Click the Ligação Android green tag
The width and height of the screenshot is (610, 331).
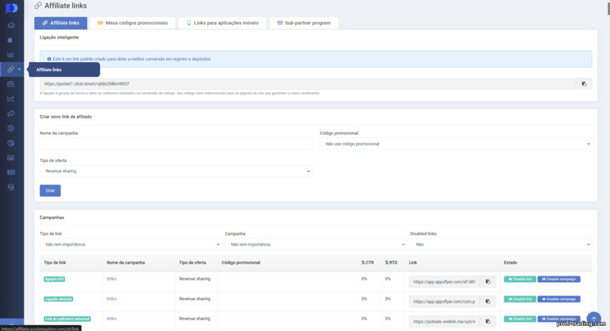tap(58, 299)
